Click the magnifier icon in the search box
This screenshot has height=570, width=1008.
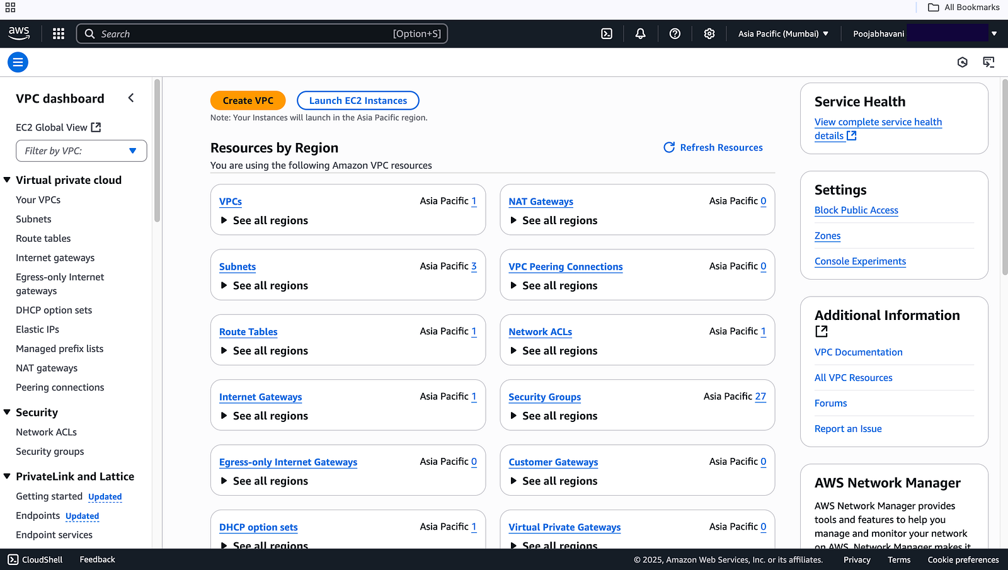tap(90, 34)
